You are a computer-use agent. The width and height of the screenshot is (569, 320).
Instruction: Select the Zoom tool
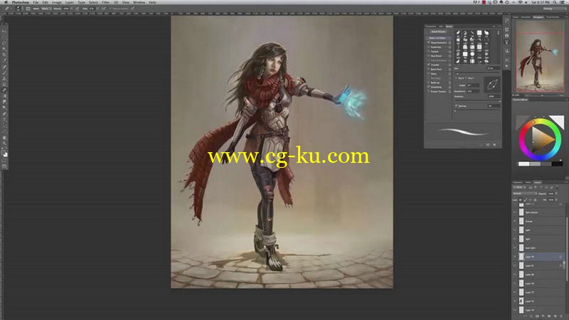click(4, 144)
